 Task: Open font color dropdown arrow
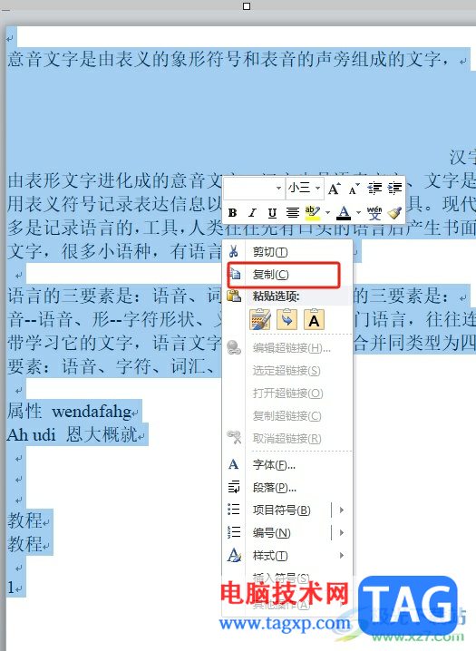pyautogui.click(x=358, y=213)
